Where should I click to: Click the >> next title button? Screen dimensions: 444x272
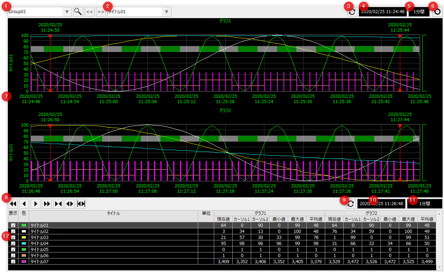click(x=101, y=12)
